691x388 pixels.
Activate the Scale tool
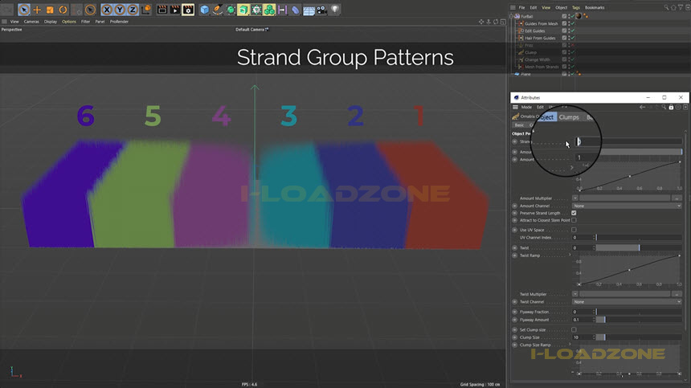[50, 10]
